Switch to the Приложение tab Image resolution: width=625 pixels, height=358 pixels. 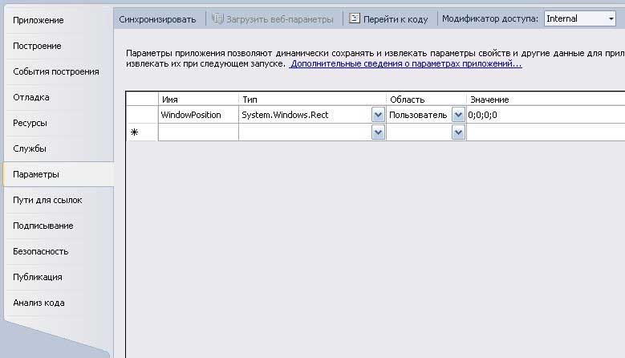coord(39,20)
